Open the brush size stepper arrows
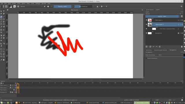 click(x=93, y=6)
